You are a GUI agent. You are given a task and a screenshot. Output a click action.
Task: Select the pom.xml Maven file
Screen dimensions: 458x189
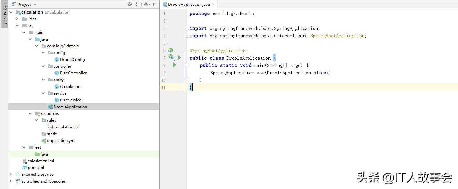(x=35, y=167)
